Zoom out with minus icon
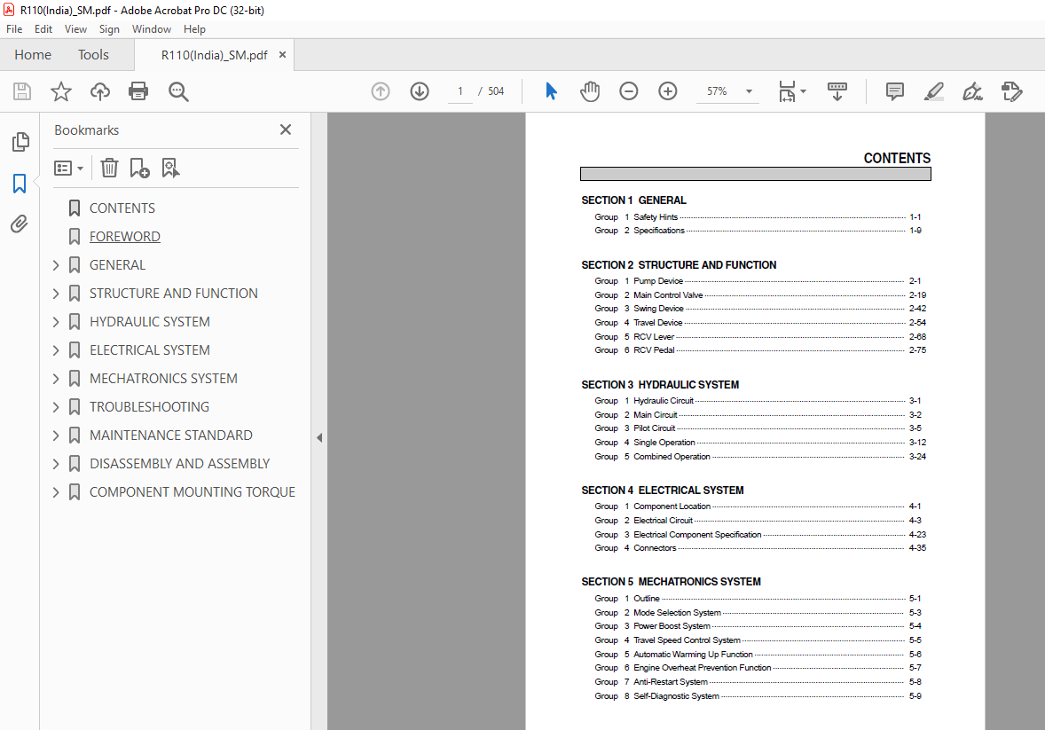Screen dimensions: 1045x730 pyautogui.click(x=628, y=91)
